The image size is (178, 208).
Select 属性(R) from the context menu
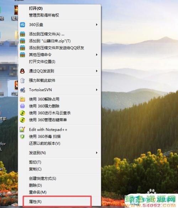tap(35, 202)
